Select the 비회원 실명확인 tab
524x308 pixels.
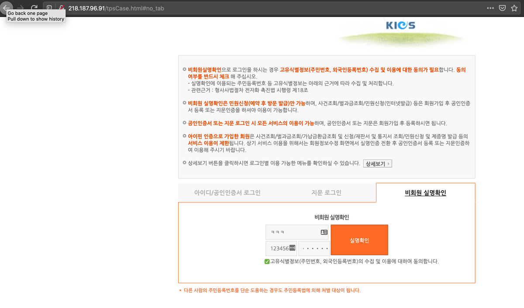(426, 193)
